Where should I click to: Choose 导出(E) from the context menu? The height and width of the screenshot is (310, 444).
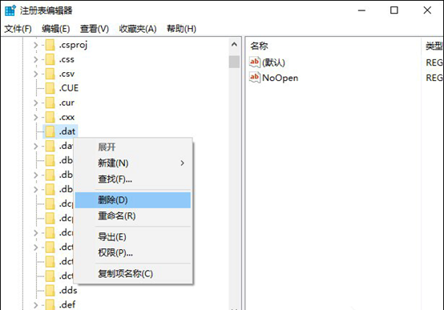pos(133,237)
